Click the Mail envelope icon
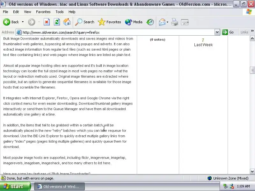 pos(162,22)
